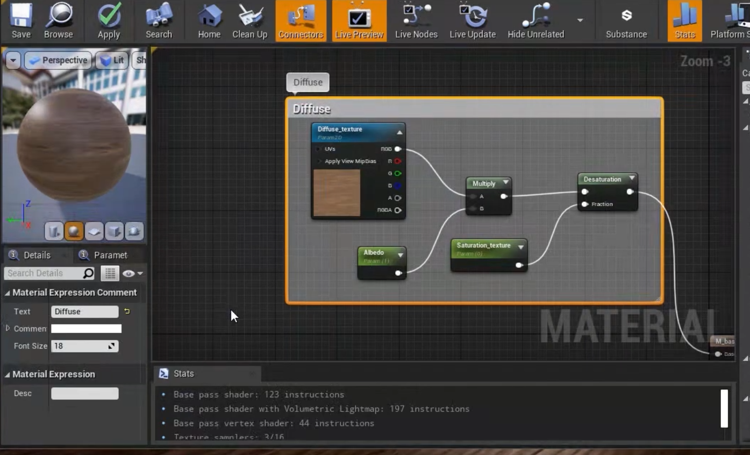Open the Browse content icon

[58, 21]
